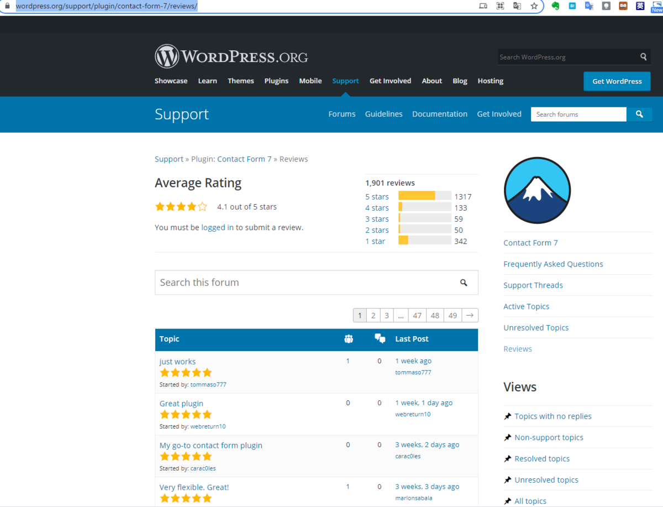Open the Showcase menu item
The height and width of the screenshot is (507, 663).
coord(171,81)
